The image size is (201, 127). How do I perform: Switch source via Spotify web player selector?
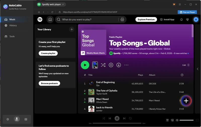coord(51,5)
